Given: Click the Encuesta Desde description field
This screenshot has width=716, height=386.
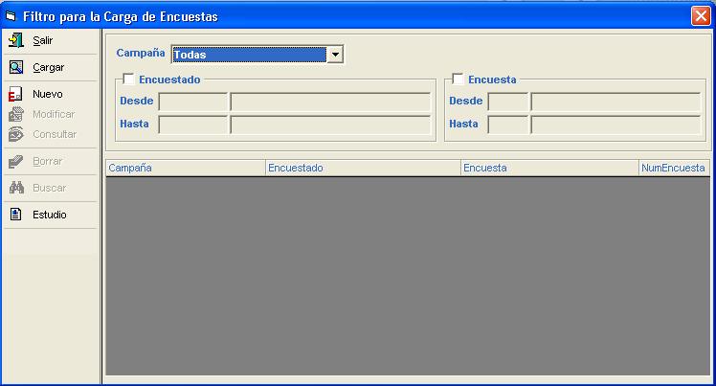Looking at the screenshot, I should coord(615,102).
